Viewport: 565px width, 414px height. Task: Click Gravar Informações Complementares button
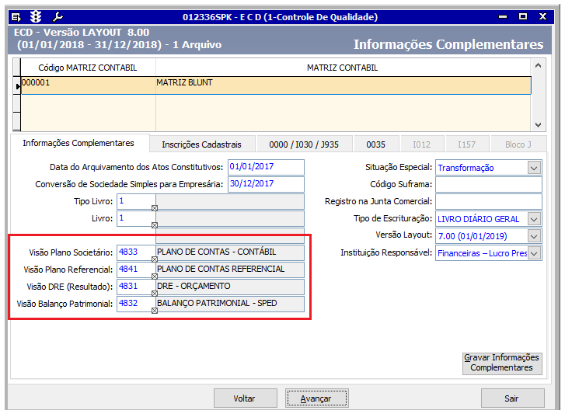(502, 364)
